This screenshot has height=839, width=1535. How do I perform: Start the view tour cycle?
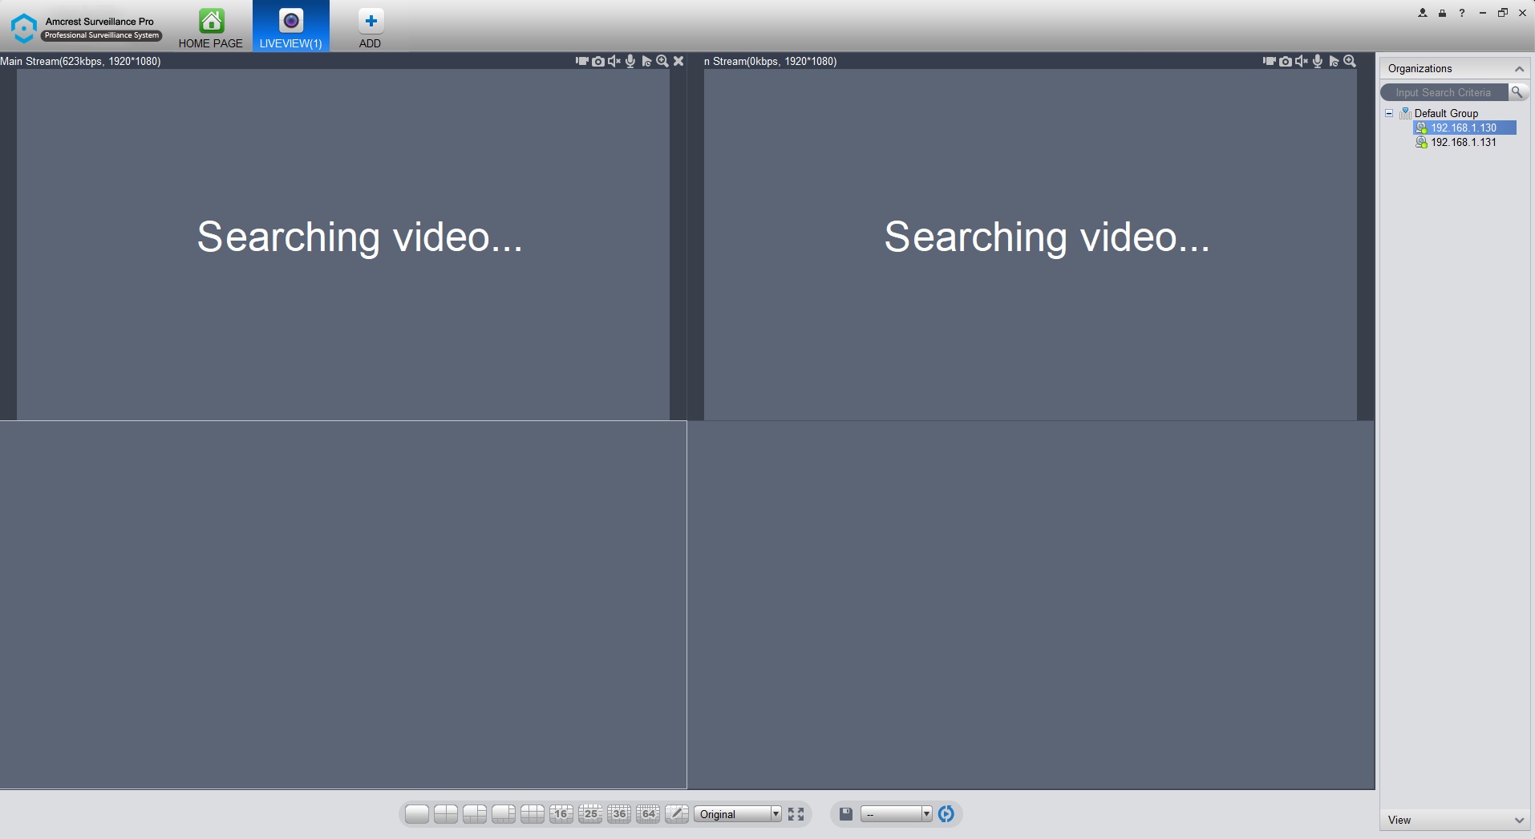(x=946, y=814)
